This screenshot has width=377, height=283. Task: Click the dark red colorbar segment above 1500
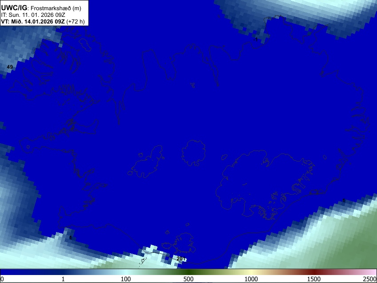coord(314,272)
